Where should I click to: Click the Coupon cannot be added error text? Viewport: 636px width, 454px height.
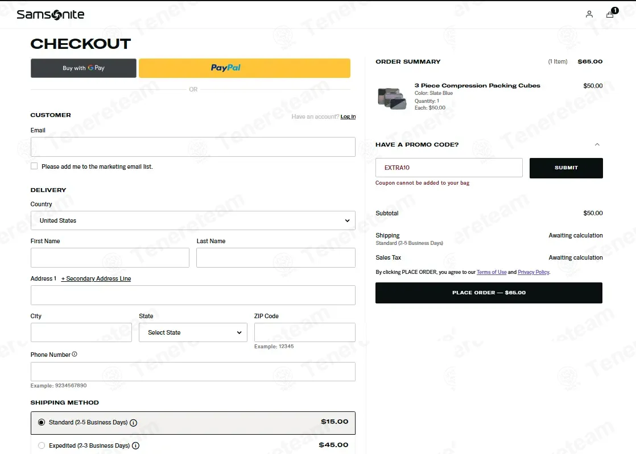422,183
